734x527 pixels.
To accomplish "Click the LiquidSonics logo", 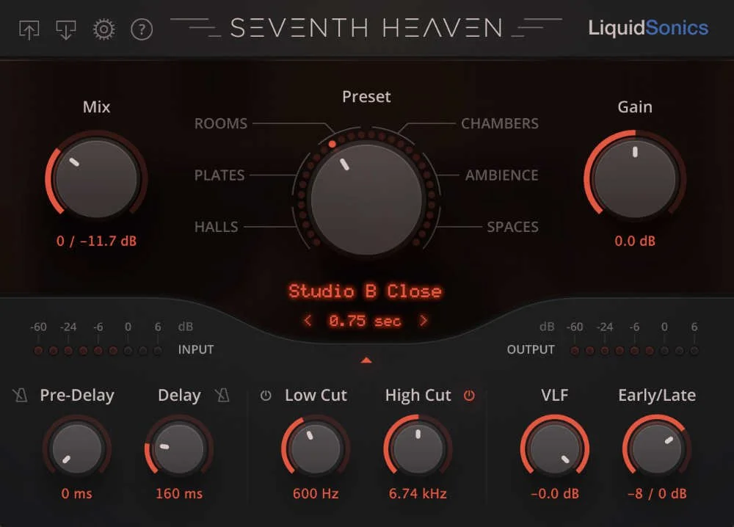I will [648, 28].
